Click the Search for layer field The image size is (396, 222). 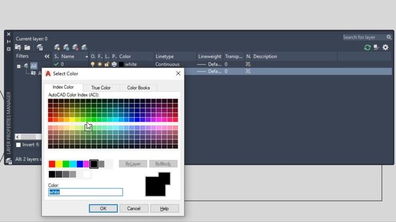[x=364, y=37]
